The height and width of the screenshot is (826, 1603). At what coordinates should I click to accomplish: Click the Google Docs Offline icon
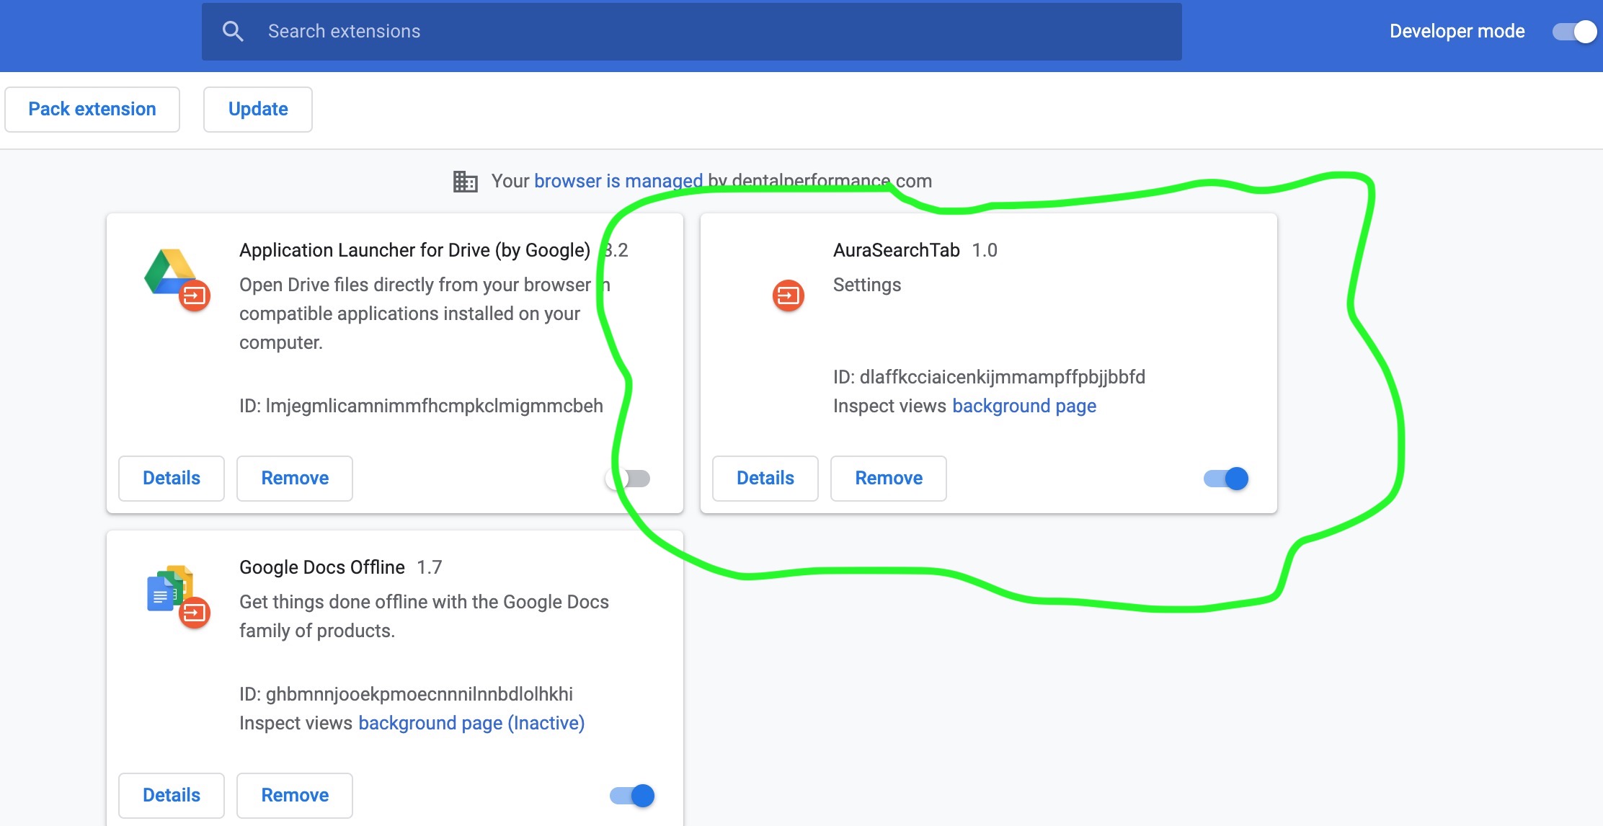coord(177,596)
